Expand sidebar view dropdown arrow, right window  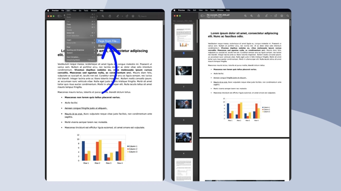204,16
